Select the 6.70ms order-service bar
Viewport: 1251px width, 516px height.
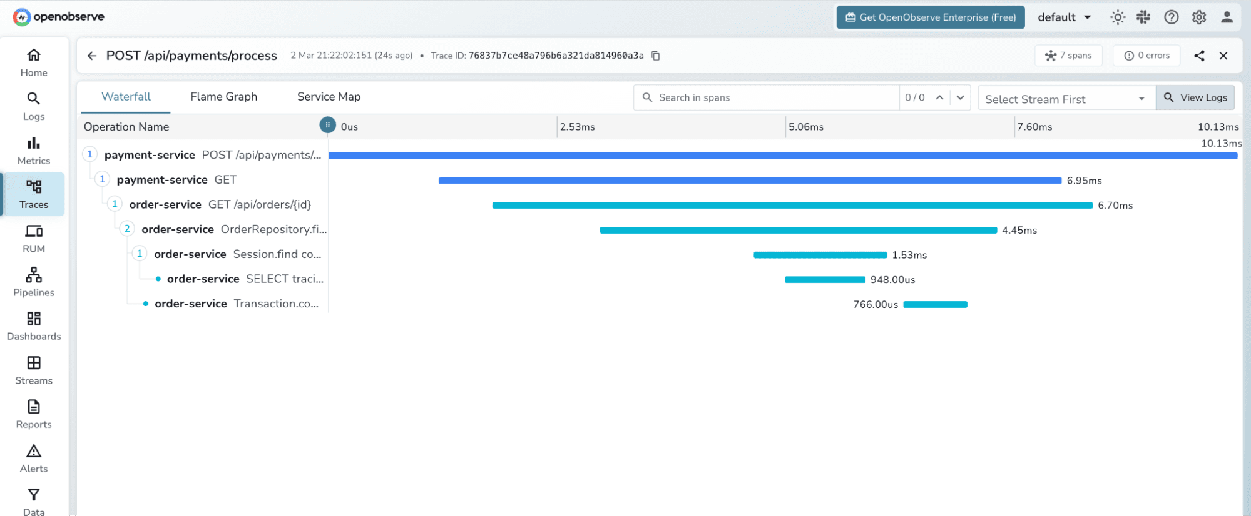(792, 205)
